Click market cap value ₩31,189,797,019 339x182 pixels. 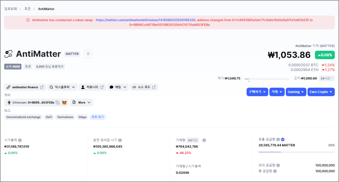click(16, 147)
